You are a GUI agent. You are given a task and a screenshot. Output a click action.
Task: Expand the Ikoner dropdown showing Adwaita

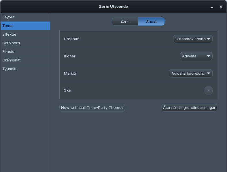pos(196,56)
